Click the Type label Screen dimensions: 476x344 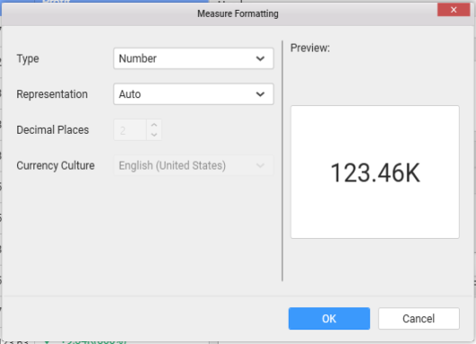tap(28, 58)
